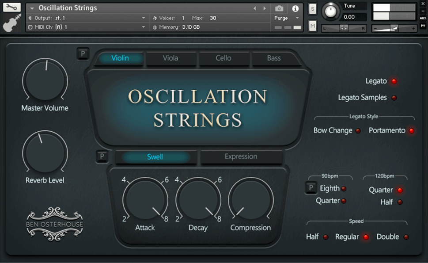Click the Memory 3.10 GB readout

191,27
